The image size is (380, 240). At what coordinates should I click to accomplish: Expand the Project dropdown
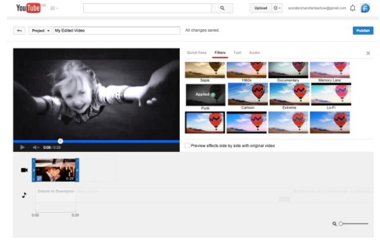pyautogui.click(x=41, y=30)
